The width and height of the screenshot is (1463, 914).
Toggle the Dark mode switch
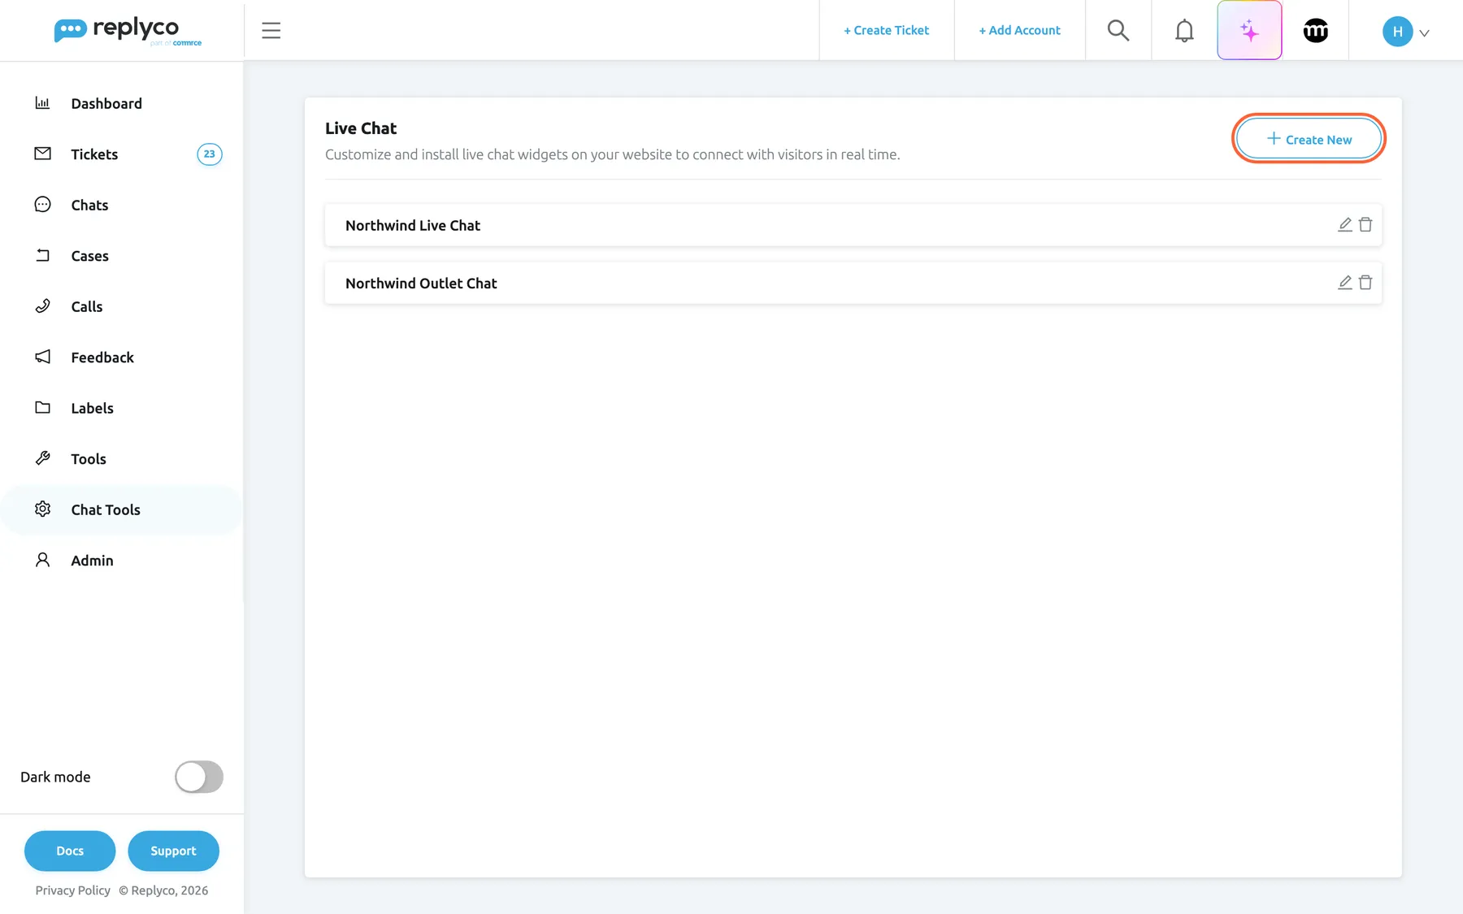(x=199, y=777)
